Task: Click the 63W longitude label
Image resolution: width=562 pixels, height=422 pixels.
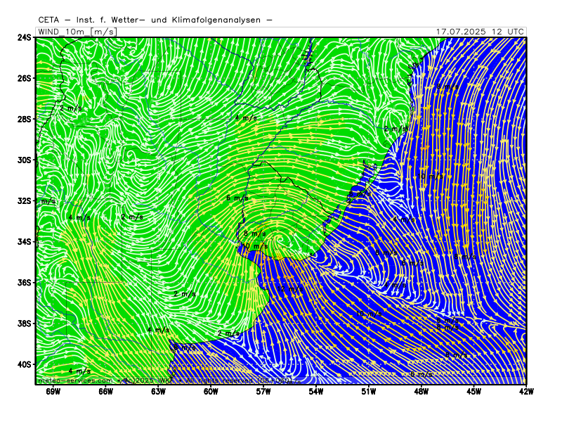Action: pyautogui.click(x=158, y=392)
